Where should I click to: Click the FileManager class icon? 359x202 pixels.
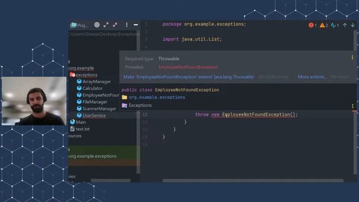click(79, 102)
